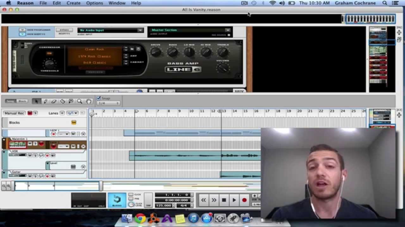Viewport: 405px width, 227px height.
Task: Open the Snap value 1/4 dropdown
Action: point(109,103)
